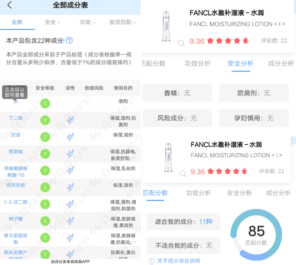Image resolution: width=296 pixels, height=265 pixels.
Task: Open the 关于成分适合说明 link
Action: coord(175,260)
